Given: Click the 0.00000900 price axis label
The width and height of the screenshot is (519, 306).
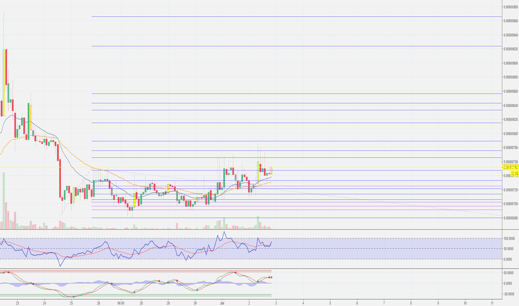Looking at the screenshot, I should click(x=511, y=63).
